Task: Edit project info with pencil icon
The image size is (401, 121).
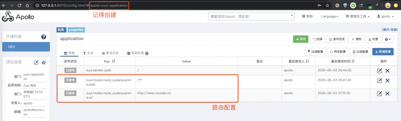Action: [36, 63]
